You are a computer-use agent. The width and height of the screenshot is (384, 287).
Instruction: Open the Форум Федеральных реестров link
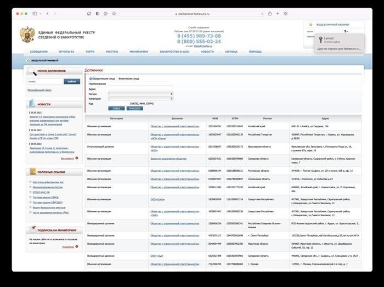tap(49, 207)
